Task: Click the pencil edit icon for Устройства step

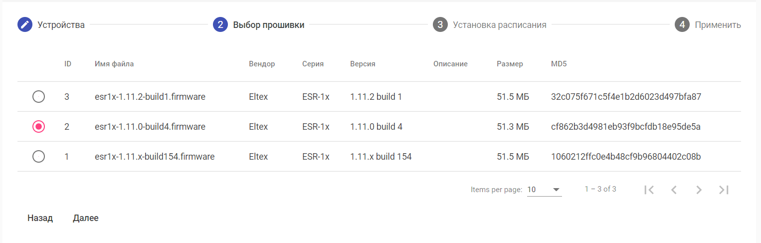Action: pyautogui.click(x=25, y=24)
